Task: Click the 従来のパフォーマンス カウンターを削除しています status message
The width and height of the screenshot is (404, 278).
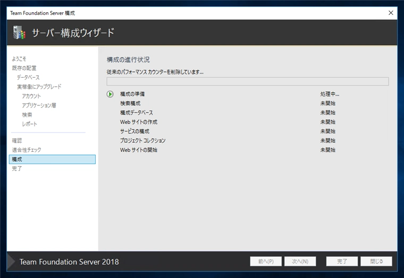Action: pyautogui.click(x=155, y=72)
